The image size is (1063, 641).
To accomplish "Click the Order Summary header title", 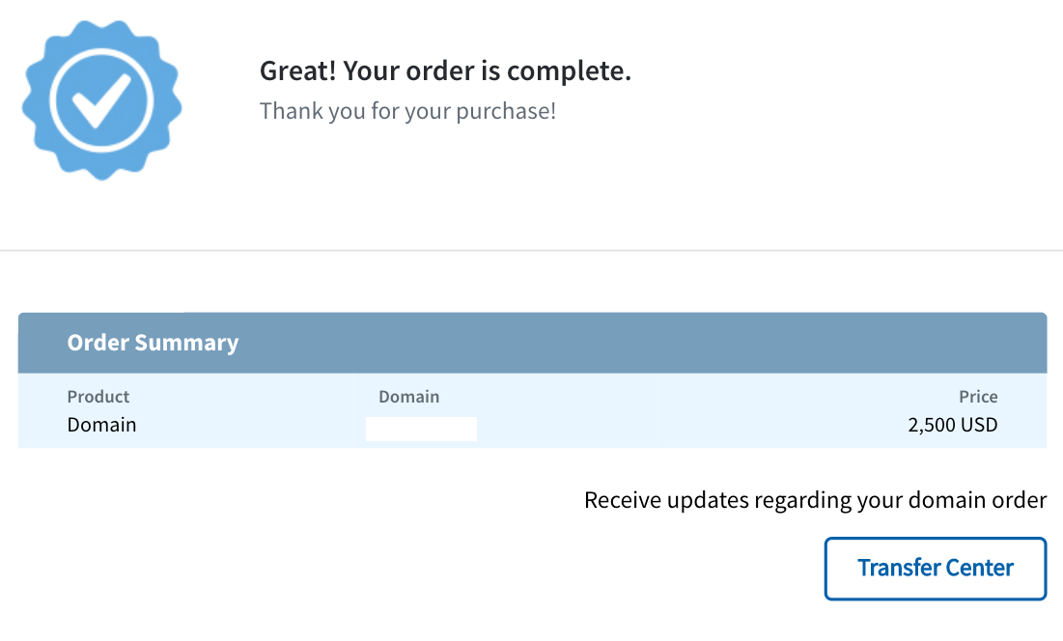I will pyautogui.click(x=153, y=343).
